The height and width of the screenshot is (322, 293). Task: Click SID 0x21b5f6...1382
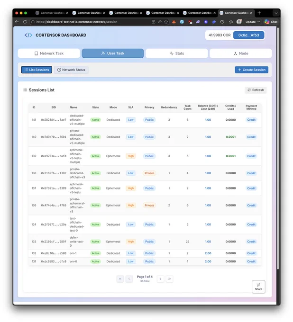(x=54, y=173)
